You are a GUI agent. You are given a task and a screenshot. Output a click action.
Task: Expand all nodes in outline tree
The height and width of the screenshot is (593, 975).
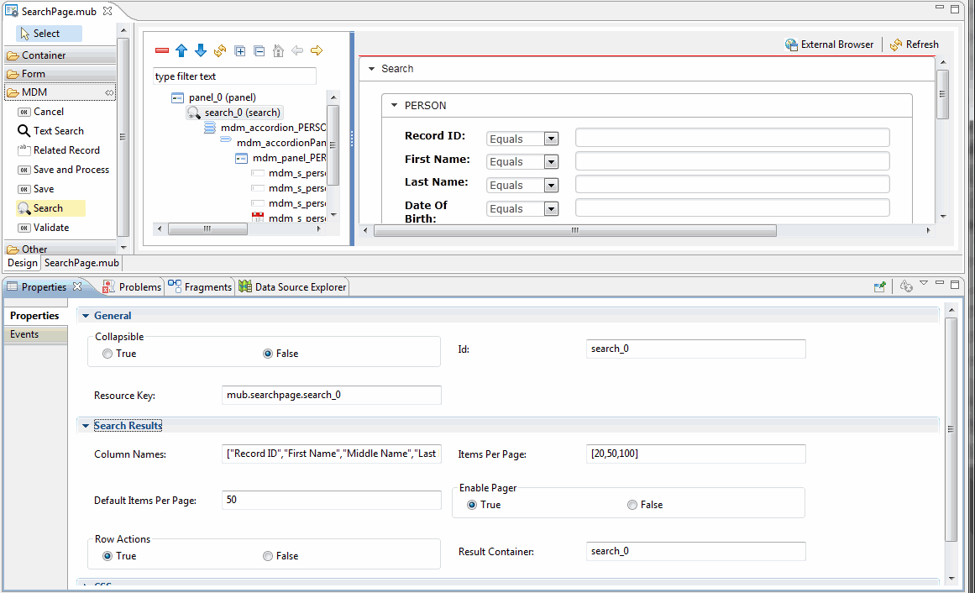[240, 51]
